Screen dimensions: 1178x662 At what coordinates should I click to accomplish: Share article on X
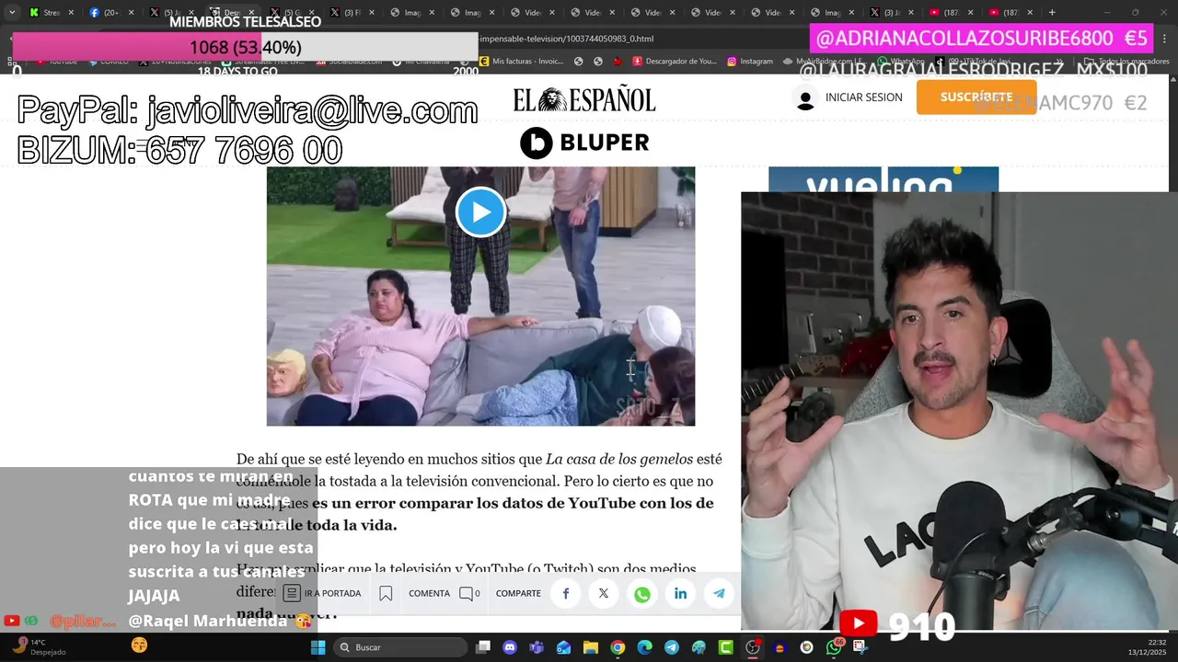604,594
